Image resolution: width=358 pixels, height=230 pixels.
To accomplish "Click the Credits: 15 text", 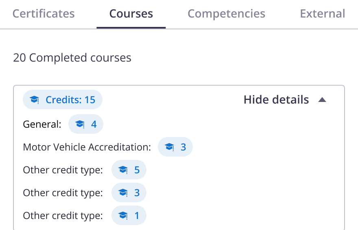I will coord(70,100).
